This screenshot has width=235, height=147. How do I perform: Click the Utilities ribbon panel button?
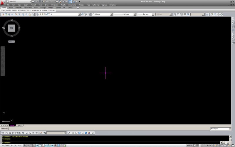[45, 11]
